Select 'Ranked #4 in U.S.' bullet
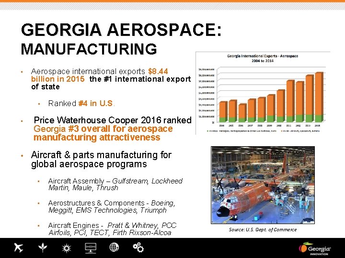The height and width of the screenshot is (258, 345). (81, 103)
